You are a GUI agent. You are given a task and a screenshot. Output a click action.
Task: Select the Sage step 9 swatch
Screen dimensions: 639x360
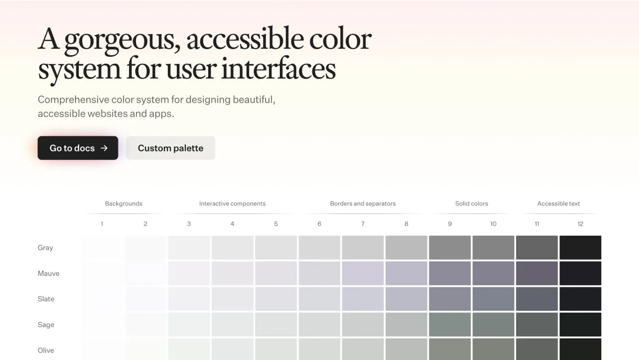click(x=450, y=325)
